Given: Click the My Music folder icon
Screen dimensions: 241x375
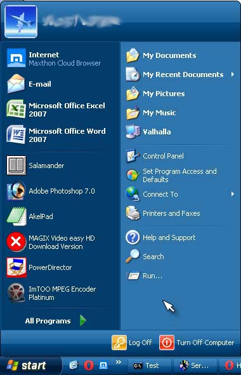Looking at the screenshot, I should (x=133, y=113).
